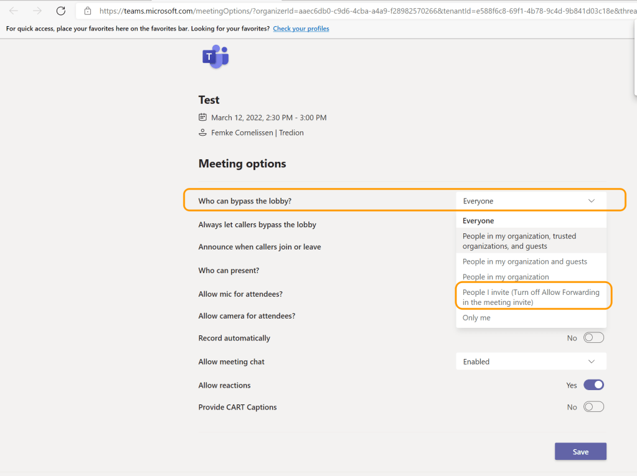Viewport: 637px width, 476px height.
Task: Click the browser refresh icon
Action: pyautogui.click(x=61, y=11)
